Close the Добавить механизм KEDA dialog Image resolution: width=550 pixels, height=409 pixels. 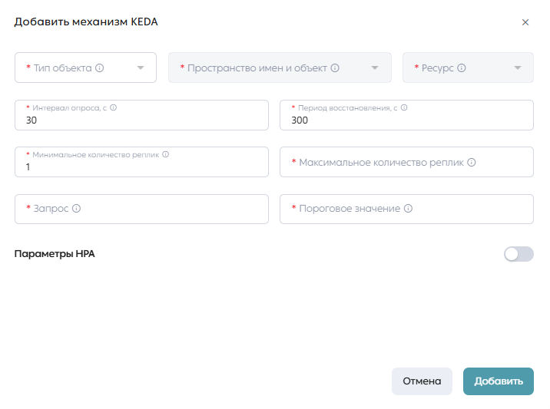pos(525,22)
